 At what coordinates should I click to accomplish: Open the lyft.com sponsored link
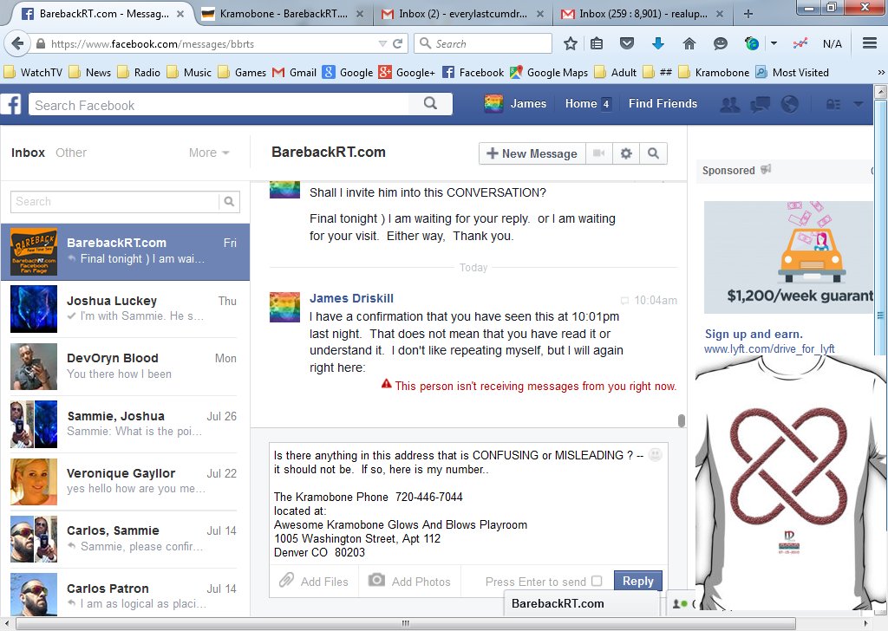tap(769, 348)
